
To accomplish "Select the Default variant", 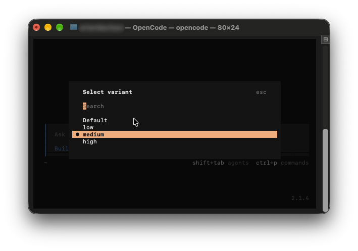I will (95, 120).
